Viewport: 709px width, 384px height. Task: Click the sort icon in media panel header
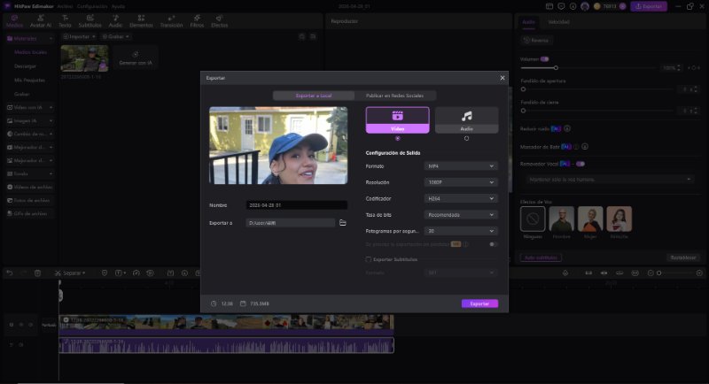pos(313,36)
